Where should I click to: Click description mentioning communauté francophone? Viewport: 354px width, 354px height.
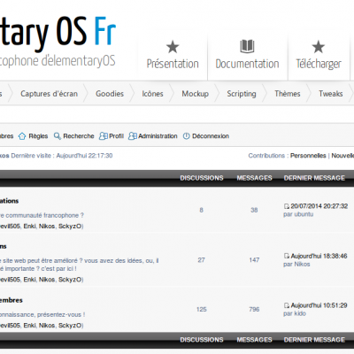(x=42, y=215)
